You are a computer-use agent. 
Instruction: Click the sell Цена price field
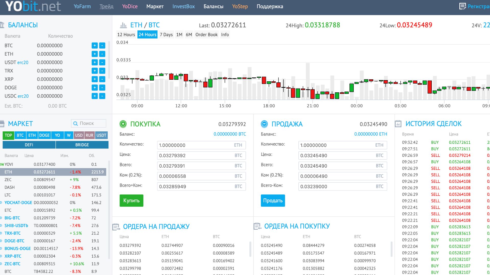[343, 155]
